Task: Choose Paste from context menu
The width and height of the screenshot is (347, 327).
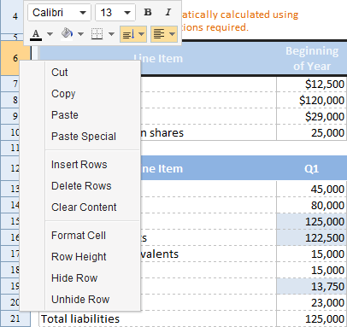Action: click(92, 115)
